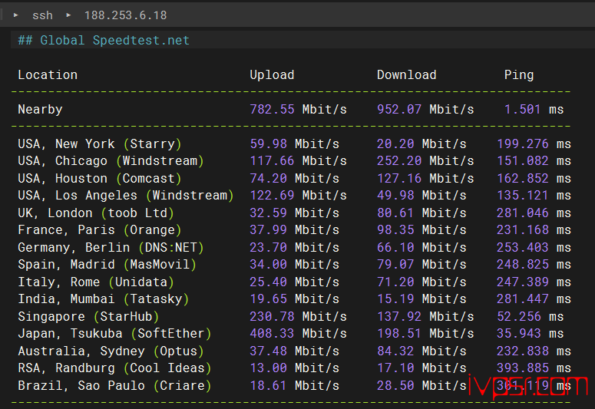Click Mumbai ping 281.447

click(x=523, y=299)
